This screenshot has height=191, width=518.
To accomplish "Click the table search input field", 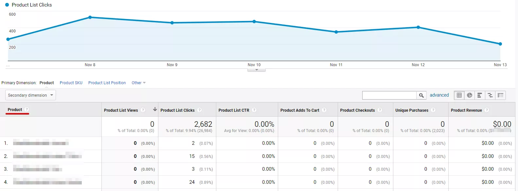I will (x=389, y=95).
